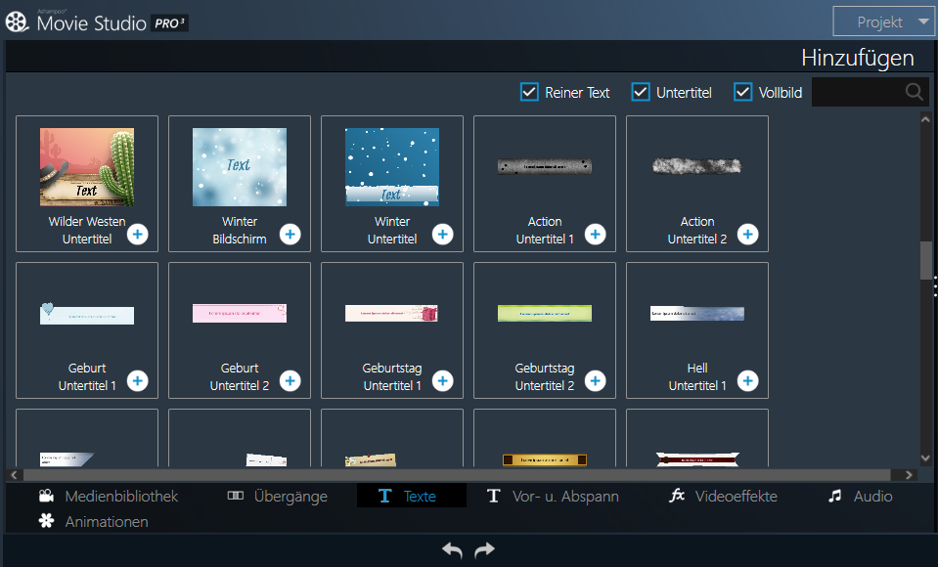Select the Geburtstag Untertitel 1 thumbnail
938x567 pixels.
392,314
